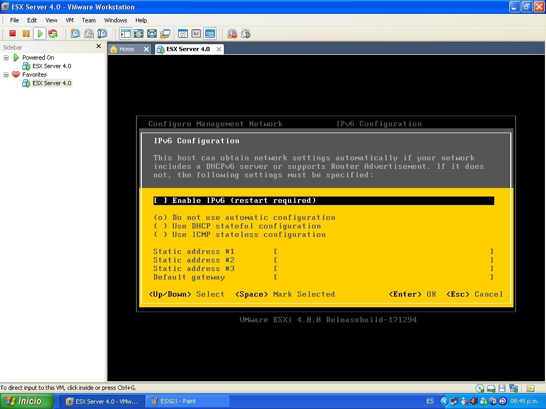Screen dimensions: 546x409
Task: Click the Static address #1 field
Action: click(383, 251)
